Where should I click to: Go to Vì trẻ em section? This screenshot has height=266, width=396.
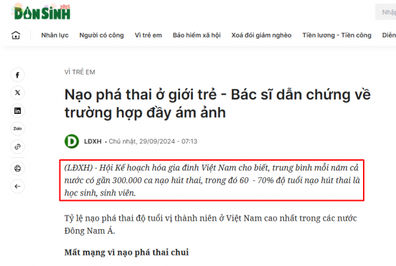click(x=148, y=36)
